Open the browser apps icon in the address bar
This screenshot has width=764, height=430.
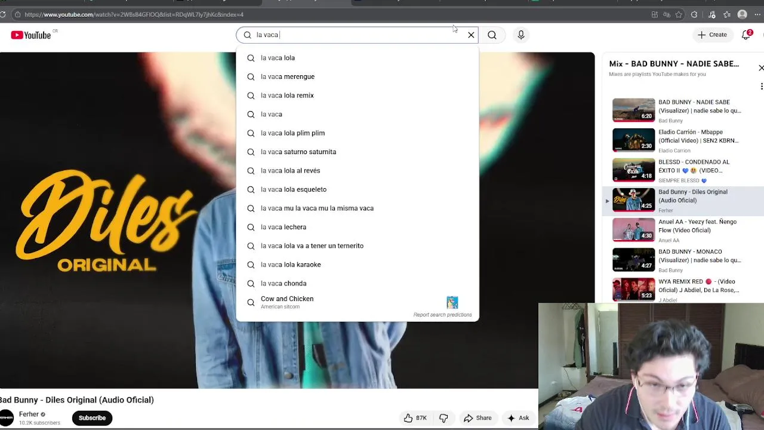coord(655,14)
